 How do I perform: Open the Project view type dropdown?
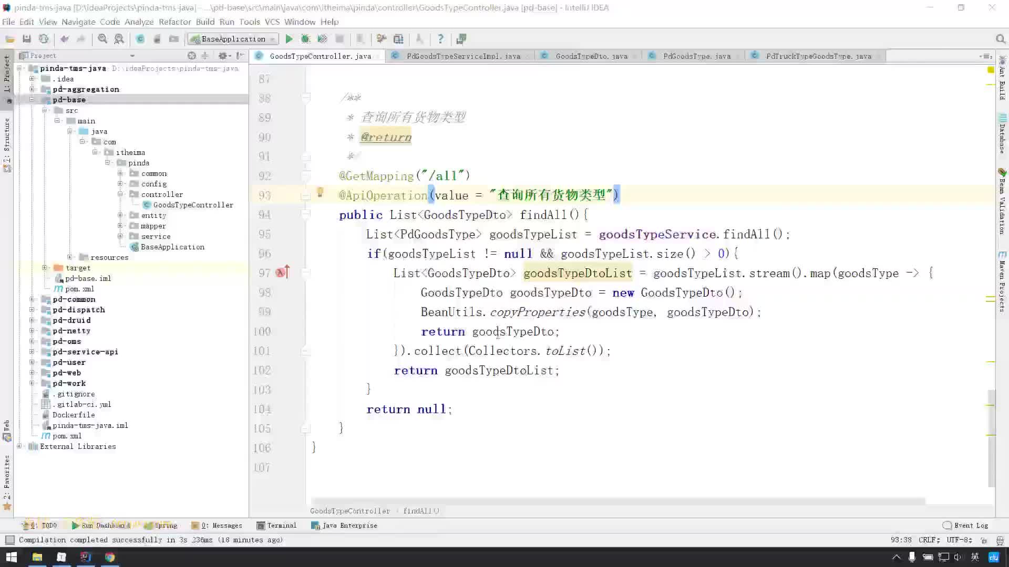click(132, 56)
